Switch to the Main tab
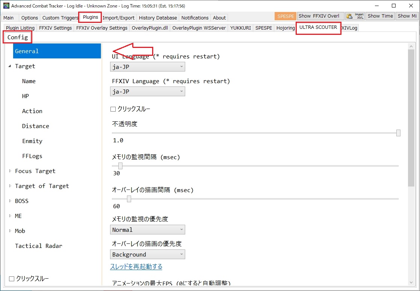 coord(9,18)
